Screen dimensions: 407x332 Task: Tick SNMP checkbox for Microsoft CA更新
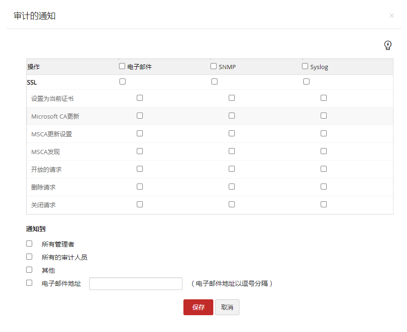click(x=232, y=116)
